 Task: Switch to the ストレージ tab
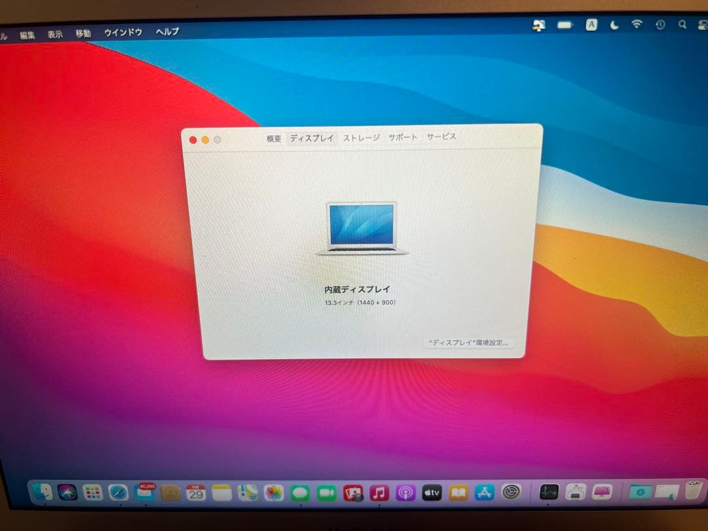[x=361, y=138]
